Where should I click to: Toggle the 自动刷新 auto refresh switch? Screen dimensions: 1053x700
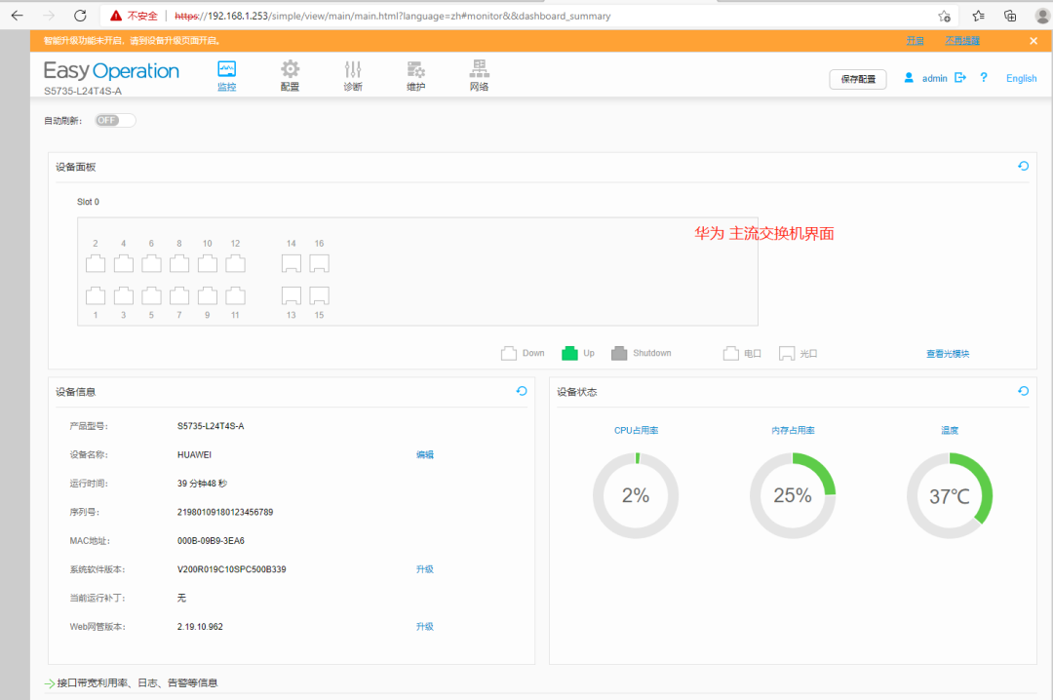(x=115, y=120)
